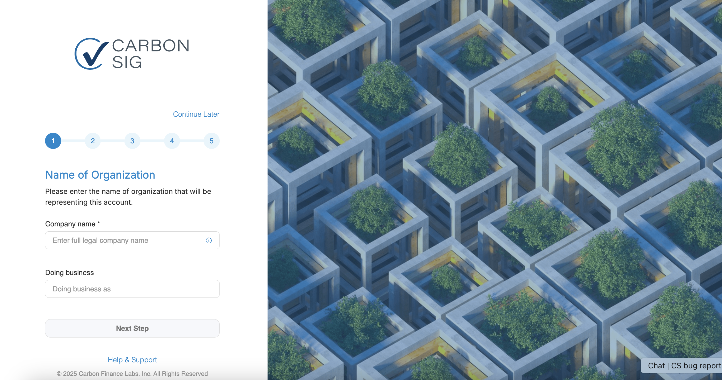Jump to step 2 in the progress indicator
The width and height of the screenshot is (722, 380).
93,141
